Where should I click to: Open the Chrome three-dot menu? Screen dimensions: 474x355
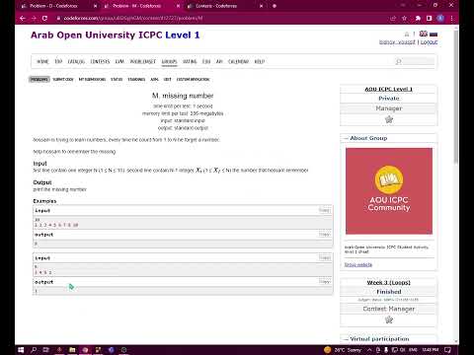click(452, 19)
